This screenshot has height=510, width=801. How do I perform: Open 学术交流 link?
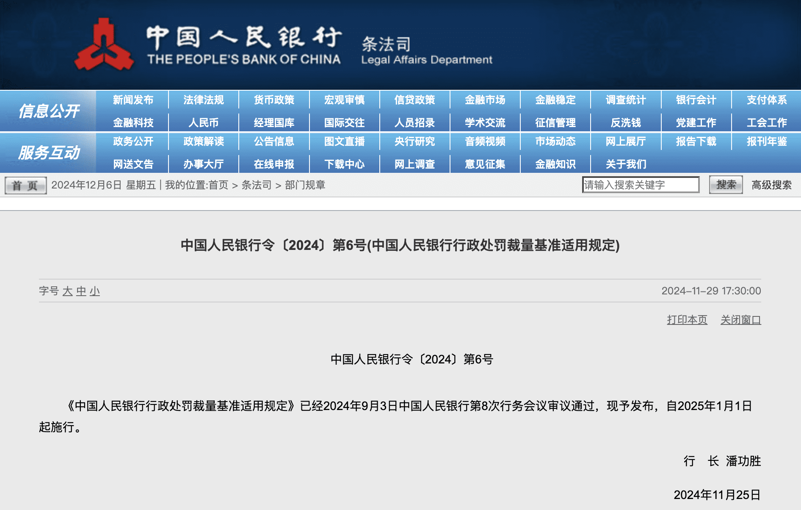click(x=485, y=123)
